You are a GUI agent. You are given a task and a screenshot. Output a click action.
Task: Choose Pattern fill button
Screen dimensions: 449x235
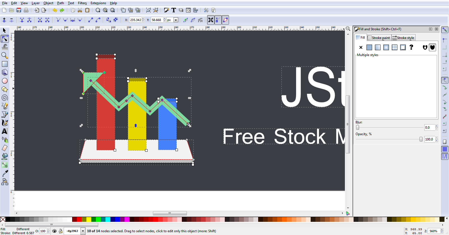pos(395,47)
